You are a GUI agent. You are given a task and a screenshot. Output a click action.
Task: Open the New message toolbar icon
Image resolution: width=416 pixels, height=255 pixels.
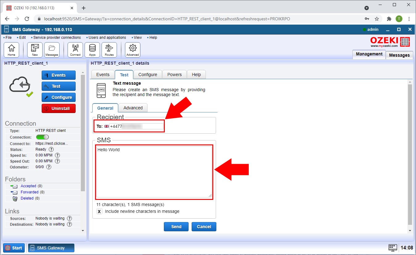coord(35,50)
